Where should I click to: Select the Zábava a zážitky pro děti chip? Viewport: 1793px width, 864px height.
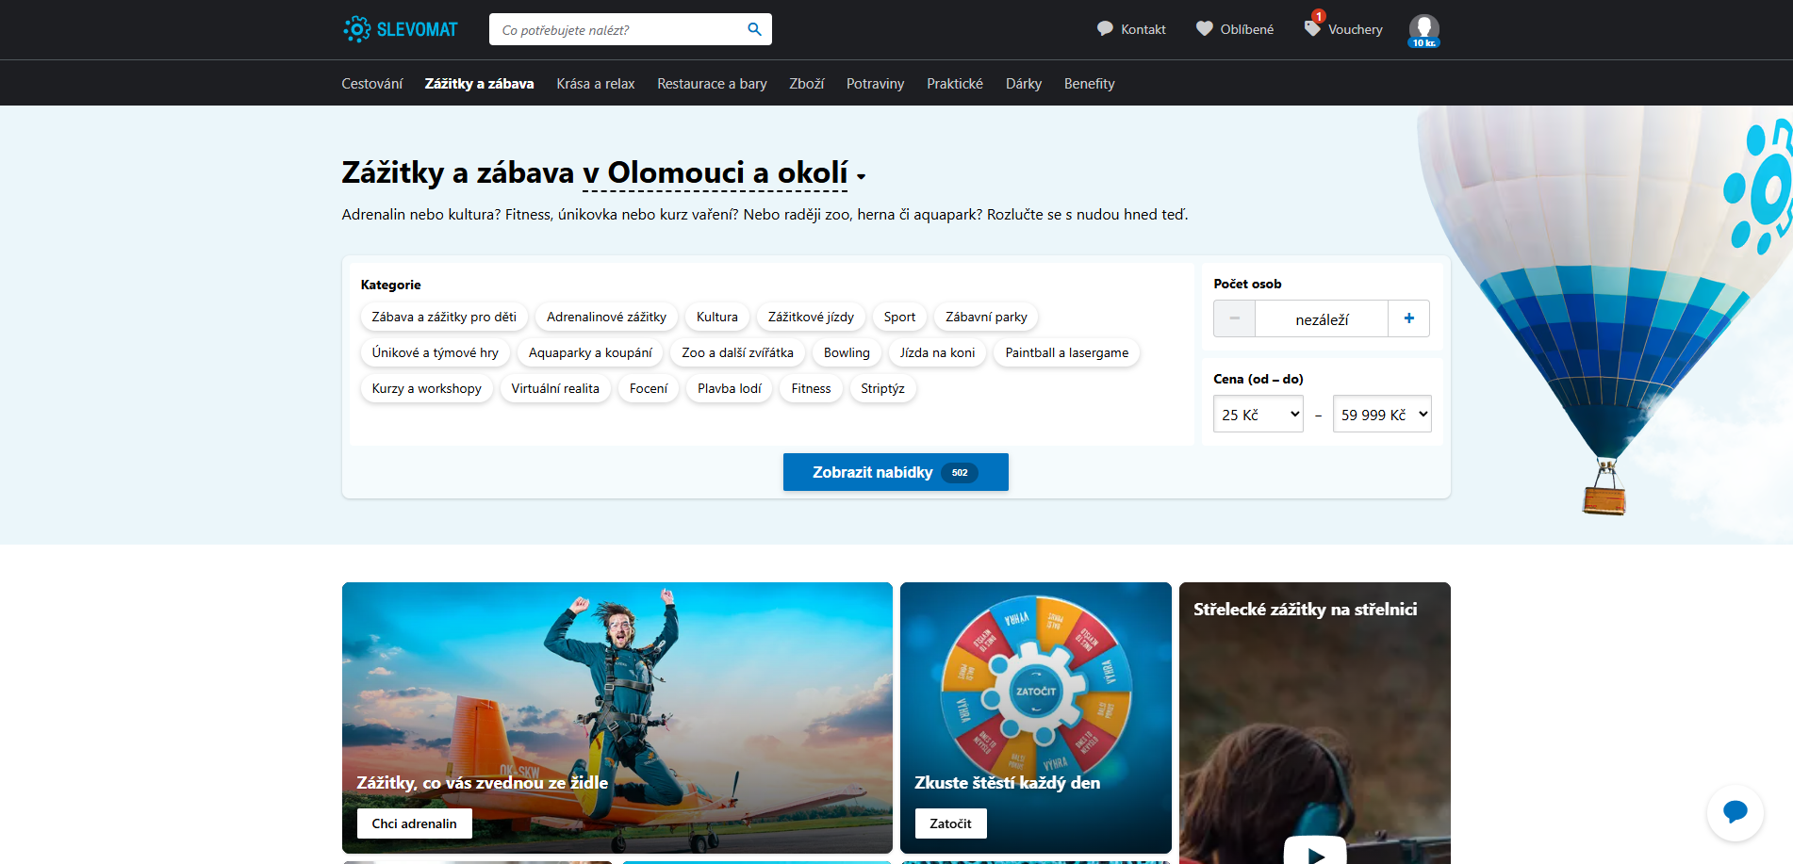click(444, 317)
